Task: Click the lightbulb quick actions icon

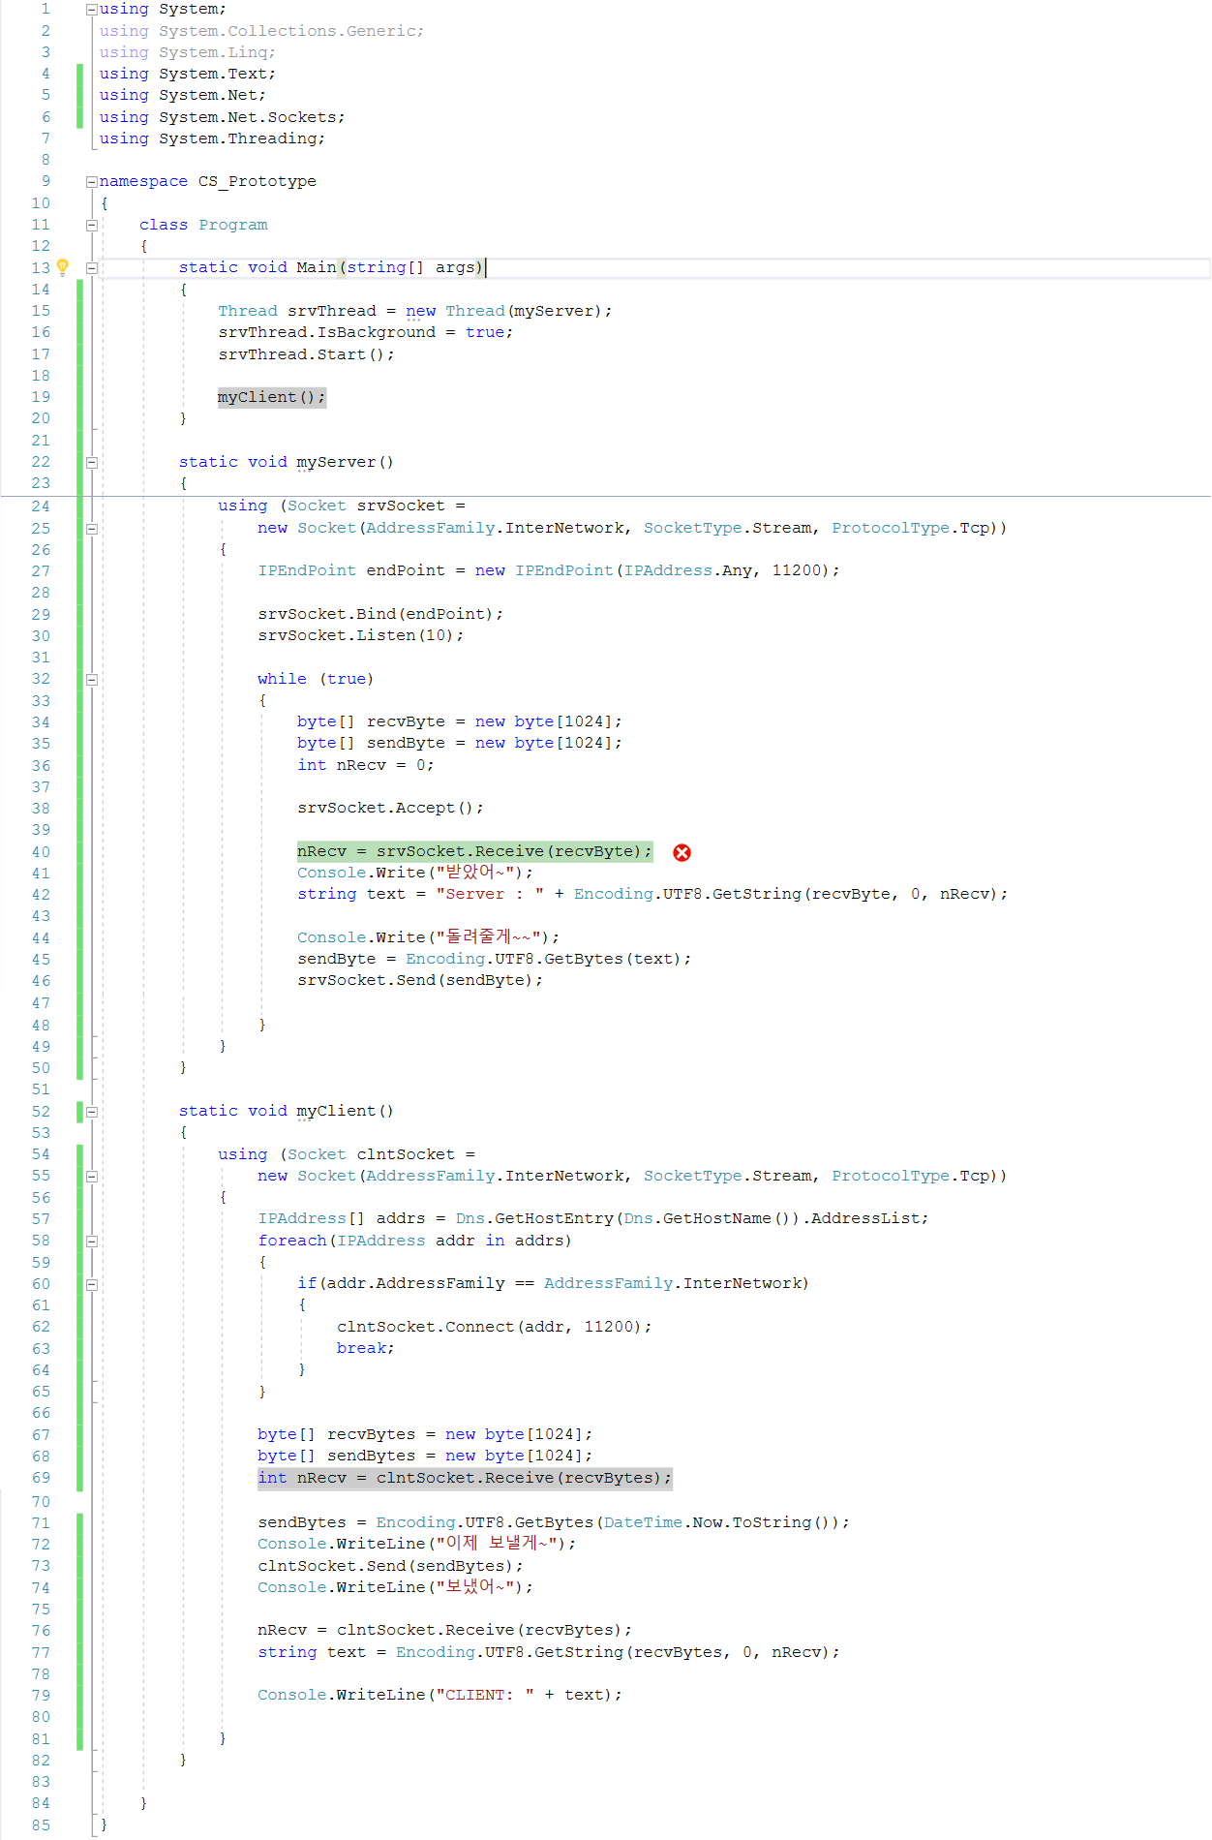Action: [x=62, y=267]
